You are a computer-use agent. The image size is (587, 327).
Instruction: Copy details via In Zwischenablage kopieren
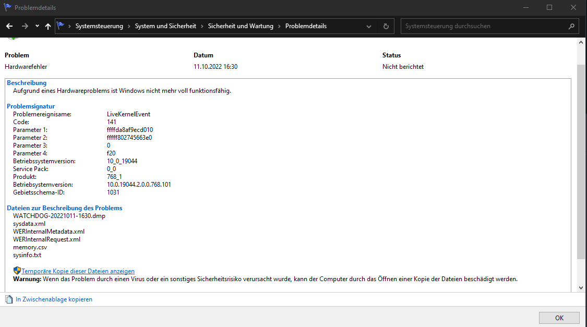[54, 299]
